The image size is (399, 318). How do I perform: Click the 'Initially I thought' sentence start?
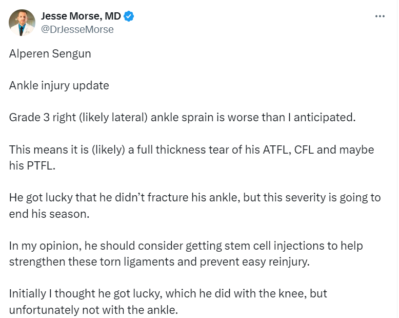click(x=46, y=294)
